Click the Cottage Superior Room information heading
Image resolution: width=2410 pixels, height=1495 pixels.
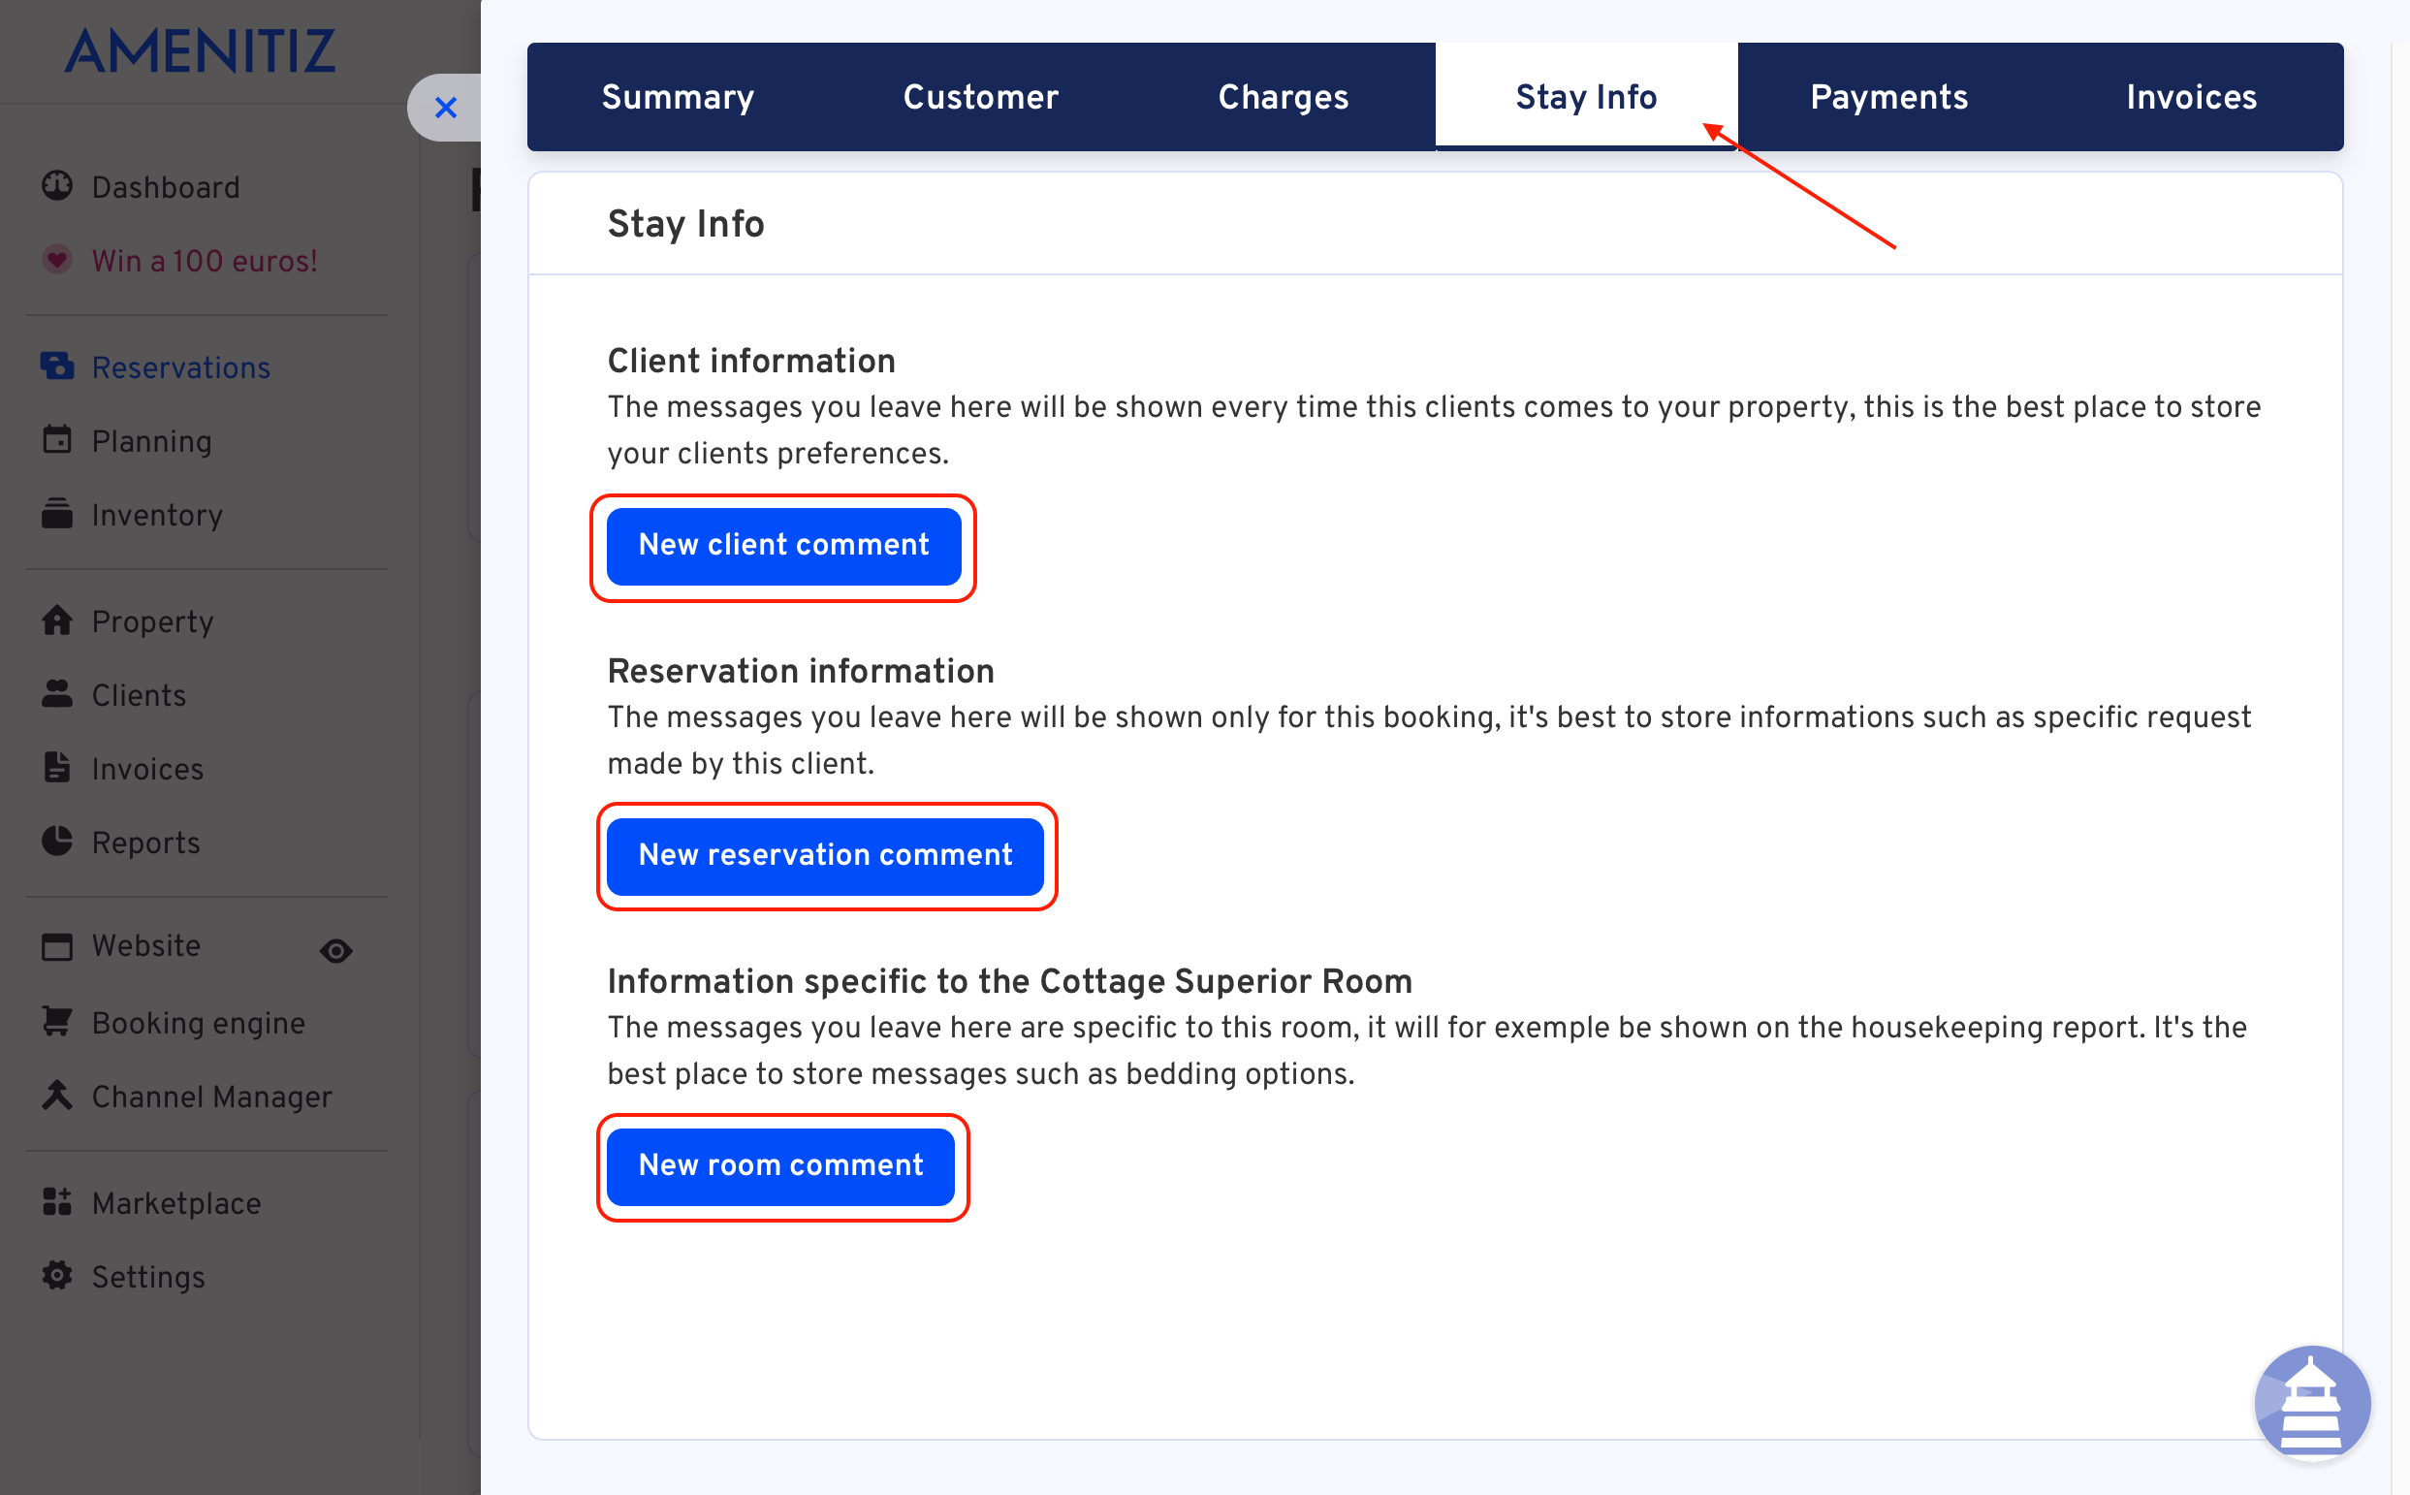[x=1009, y=982]
